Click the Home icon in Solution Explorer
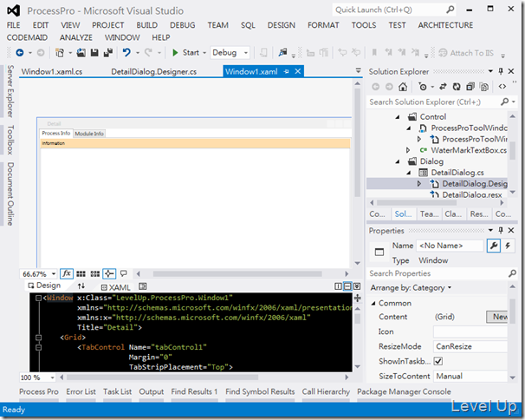Viewport: 525px width, 420px height. coord(403,87)
